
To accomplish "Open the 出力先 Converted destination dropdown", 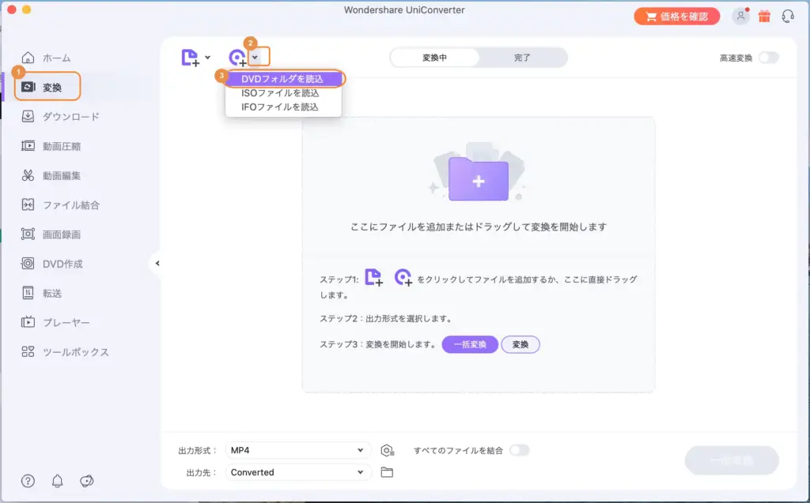I will coord(298,471).
